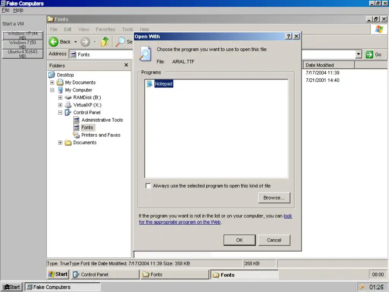Click the outer taskbar clock 01:25
The image size is (389, 292).
376,287
